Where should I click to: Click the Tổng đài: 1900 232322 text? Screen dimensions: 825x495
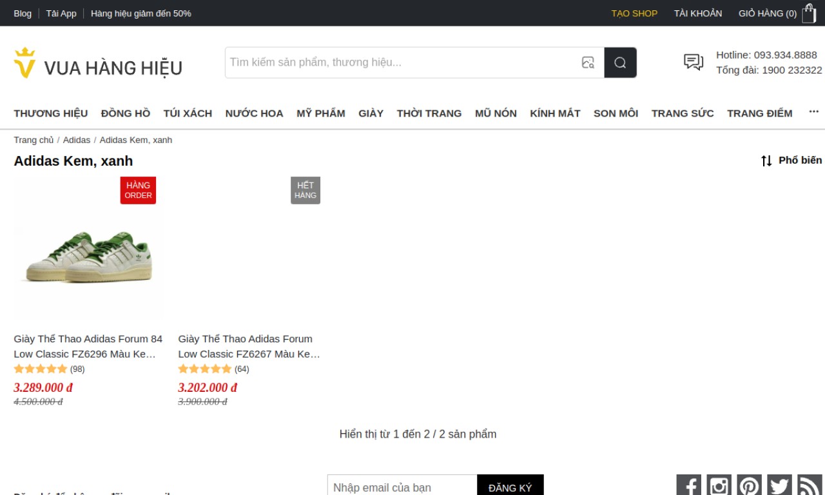tap(769, 70)
